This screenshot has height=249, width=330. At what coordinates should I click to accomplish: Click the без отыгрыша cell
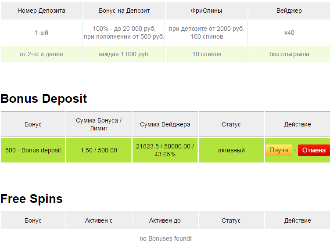click(289, 54)
